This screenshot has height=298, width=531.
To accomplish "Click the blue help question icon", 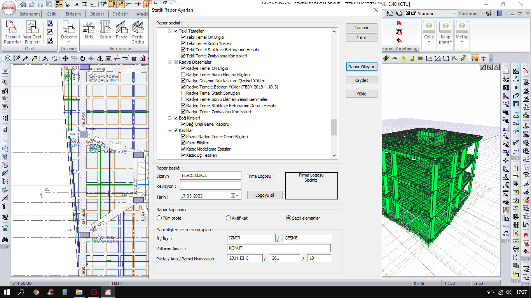I will (500, 14).
